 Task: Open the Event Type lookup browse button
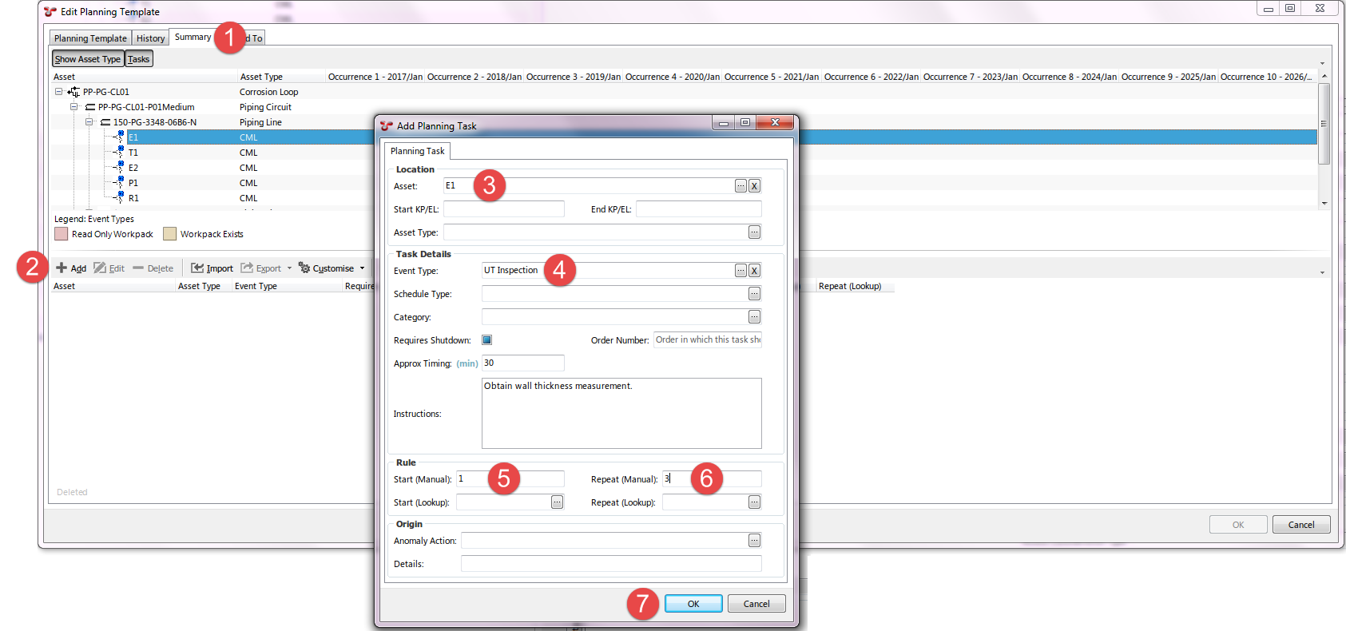coord(740,271)
